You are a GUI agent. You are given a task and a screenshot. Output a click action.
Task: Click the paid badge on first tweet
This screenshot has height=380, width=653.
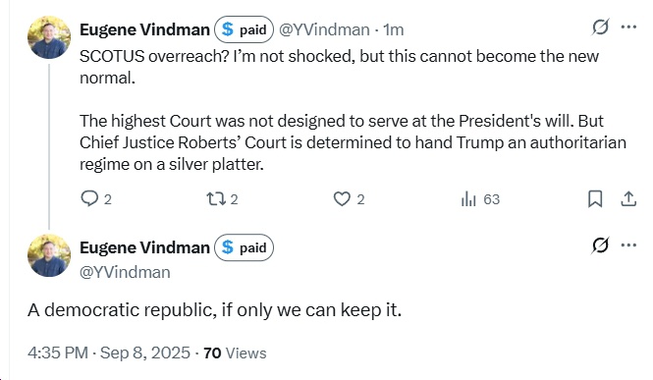[x=244, y=29]
